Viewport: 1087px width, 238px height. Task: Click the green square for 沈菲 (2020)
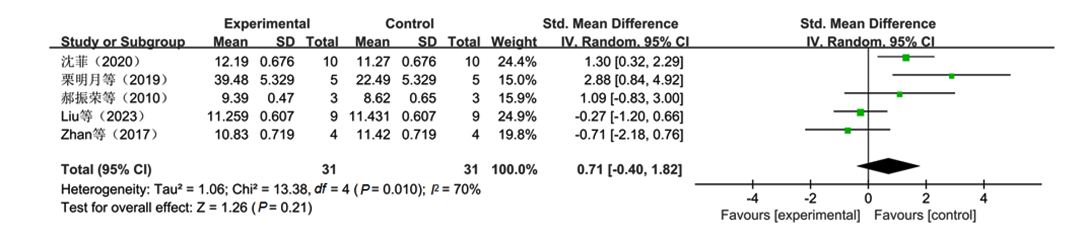click(906, 58)
